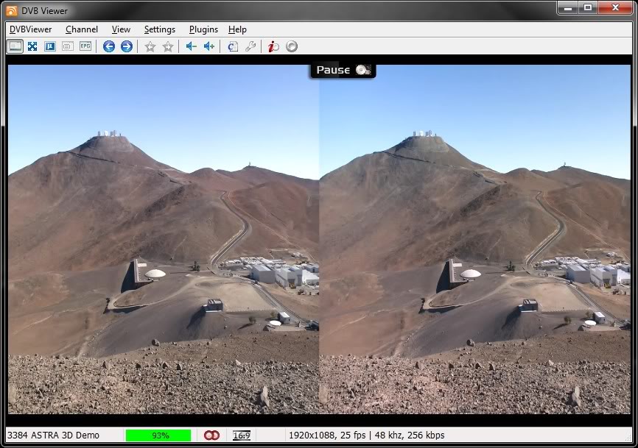This screenshot has height=448, width=638.
Task: Click the right 3D video frame
Action: click(x=475, y=239)
